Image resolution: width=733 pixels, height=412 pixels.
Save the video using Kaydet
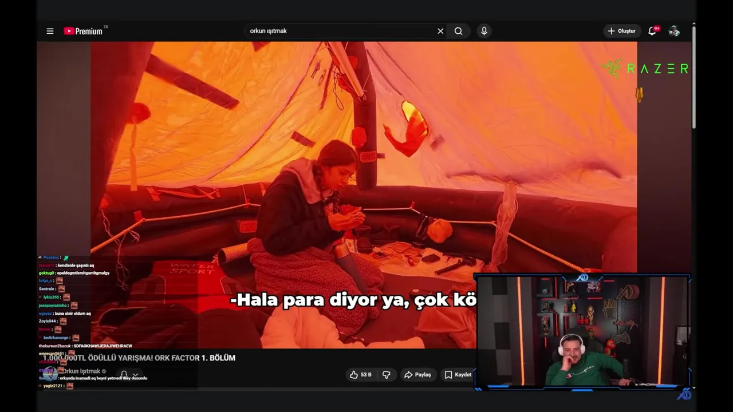point(458,375)
